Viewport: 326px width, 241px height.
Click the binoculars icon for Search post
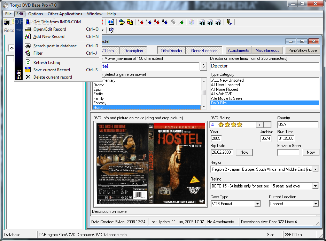point(28,46)
